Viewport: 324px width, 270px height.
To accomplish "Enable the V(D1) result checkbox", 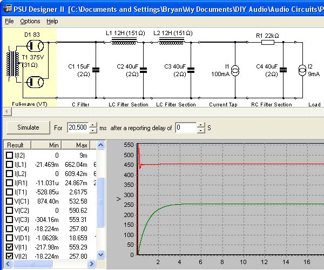I will tap(9, 238).
